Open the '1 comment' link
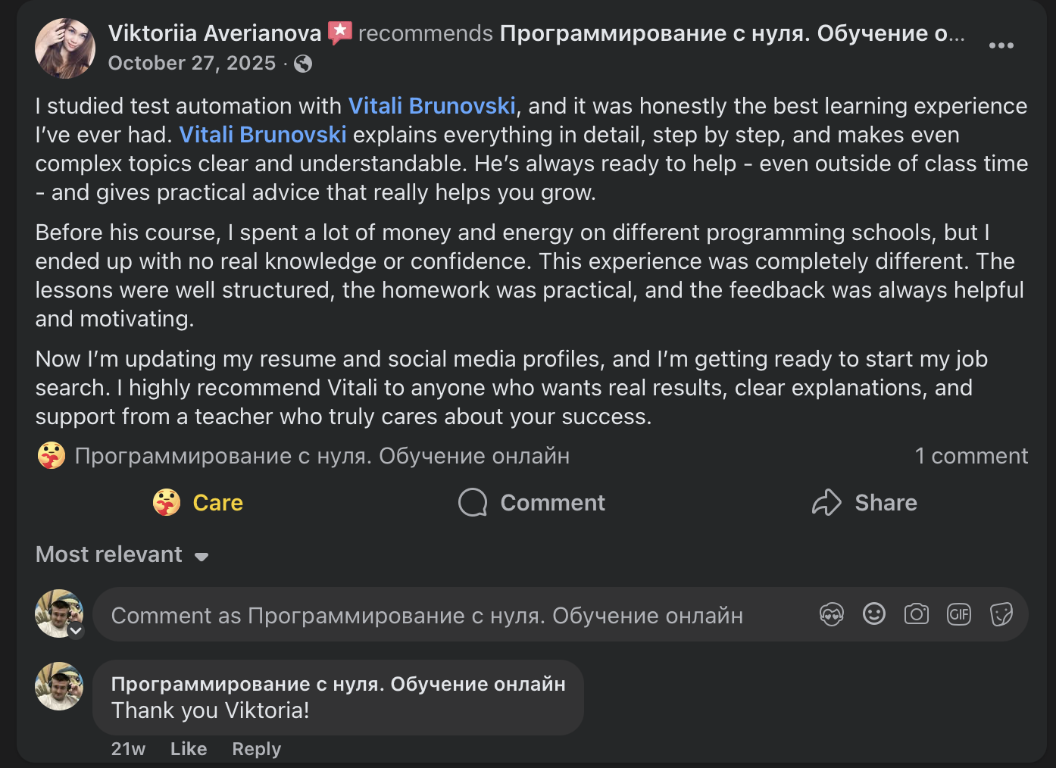The image size is (1056, 768). (x=972, y=455)
